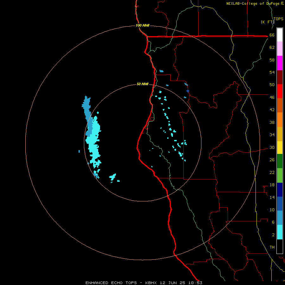Click the 'TH' threshold legend label

272,247
